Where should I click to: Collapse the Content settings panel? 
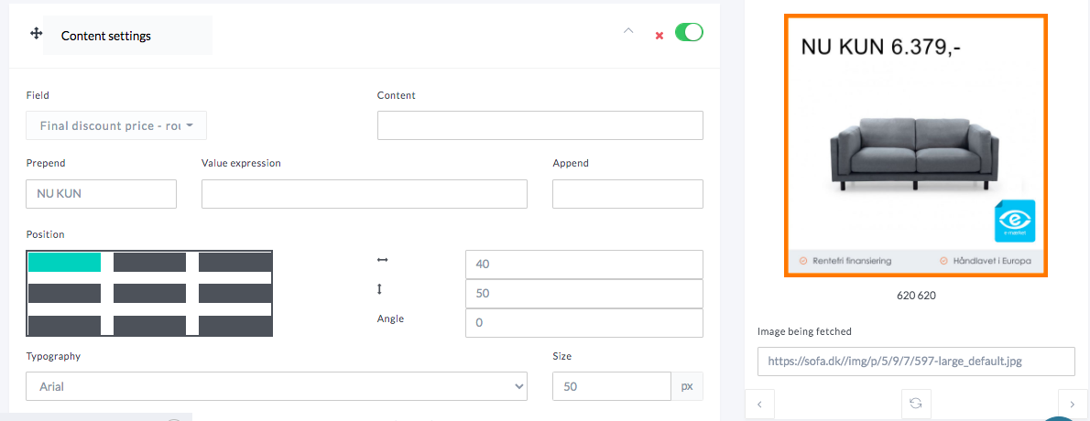point(628,31)
